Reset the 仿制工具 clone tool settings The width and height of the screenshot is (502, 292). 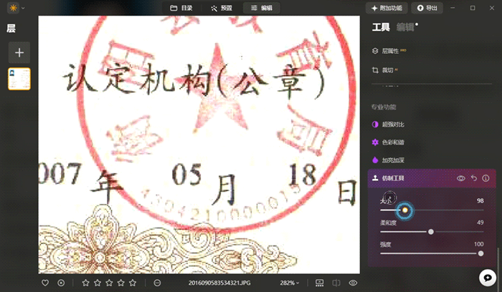tap(474, 178)
